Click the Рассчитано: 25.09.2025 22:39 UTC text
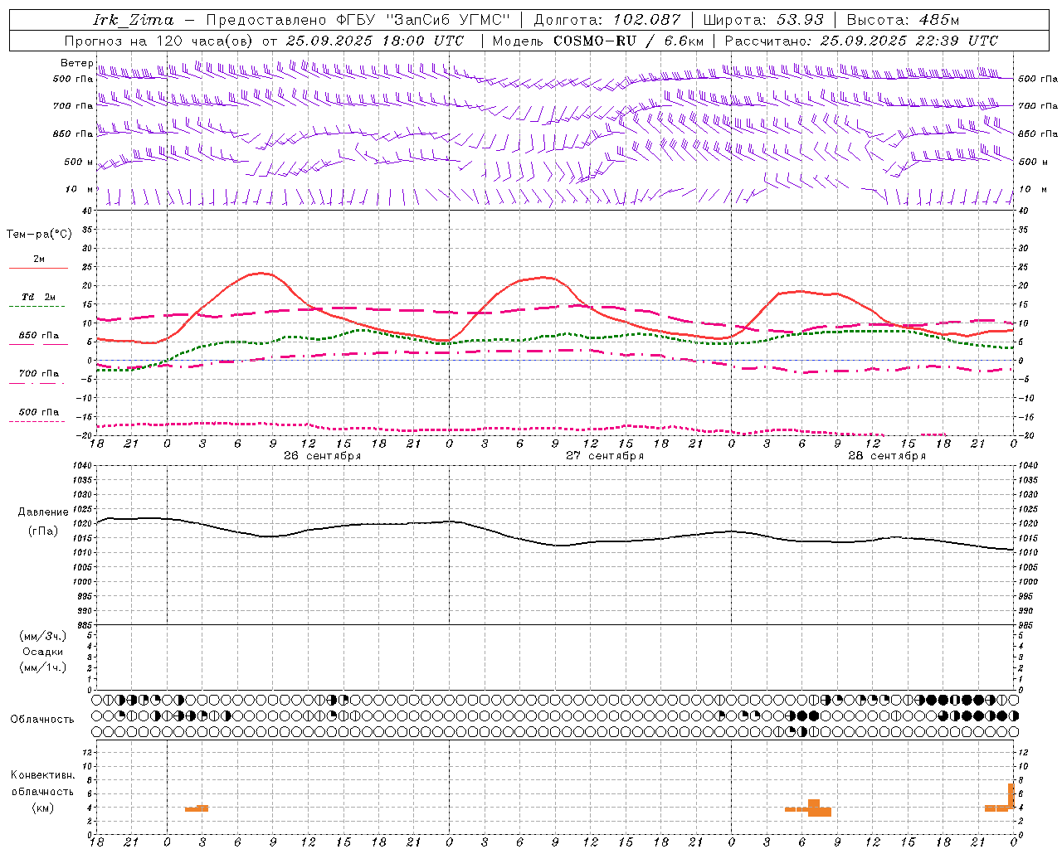The width and height of the screenshot is (1062, 849). [x=862, y=41]
